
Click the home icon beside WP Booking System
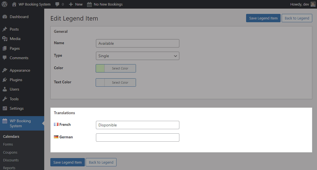(14, 4)
